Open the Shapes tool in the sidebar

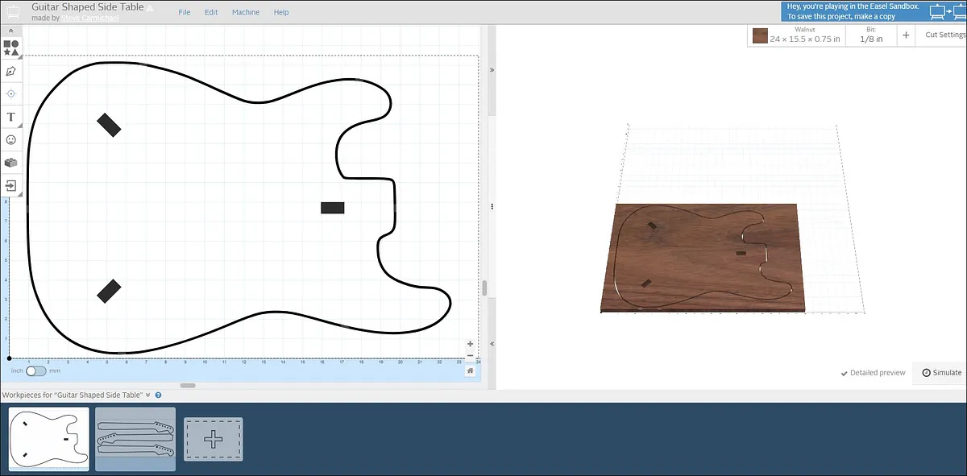(11, 48)
